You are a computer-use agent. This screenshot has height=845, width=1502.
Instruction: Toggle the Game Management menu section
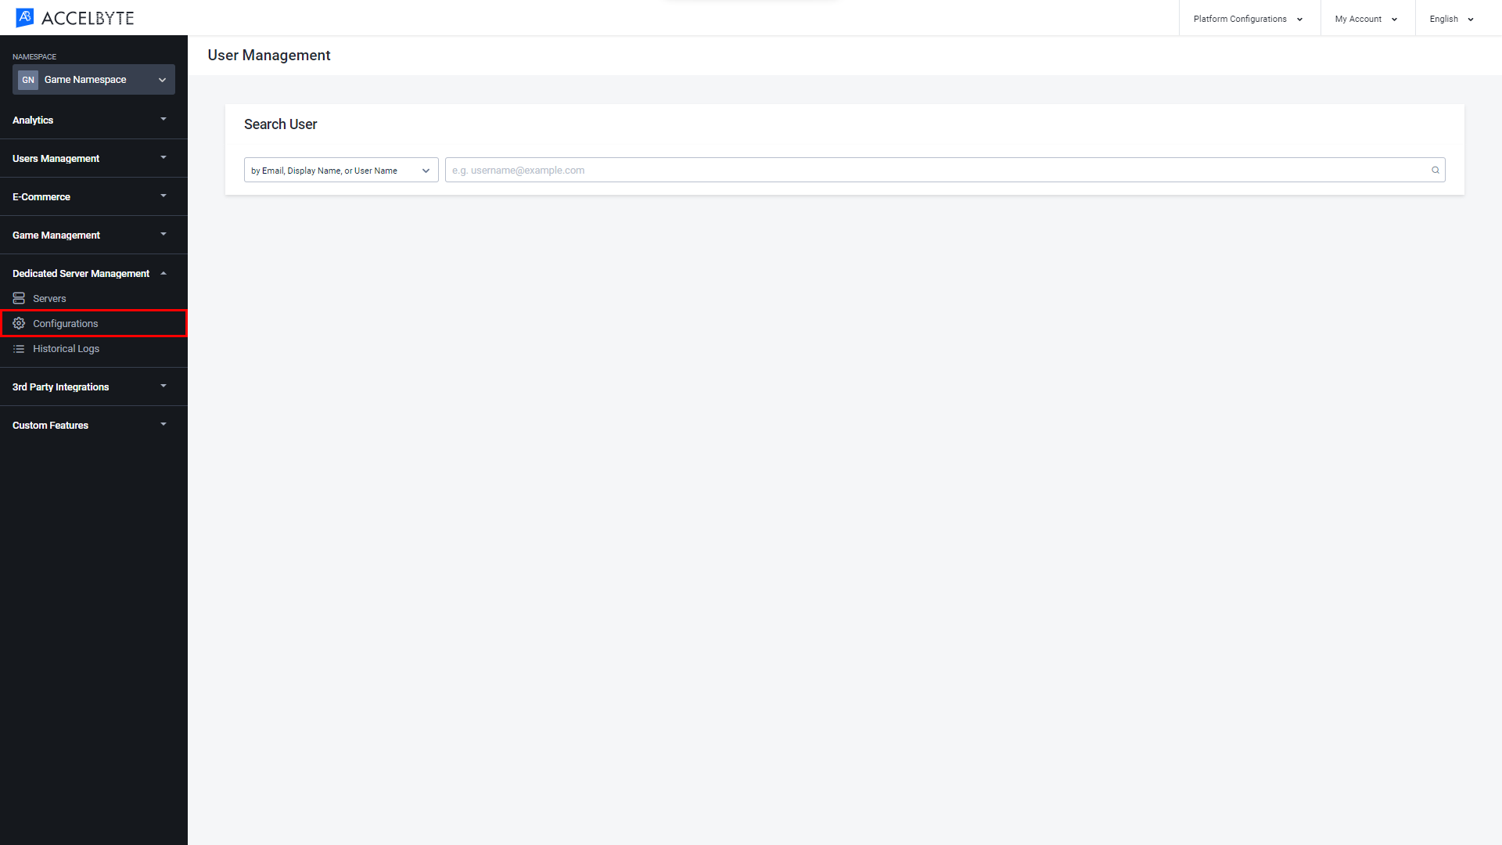88,234
